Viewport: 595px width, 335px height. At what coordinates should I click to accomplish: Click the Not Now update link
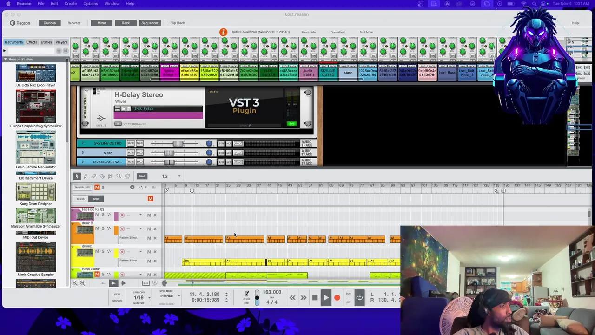coord(366,33)
